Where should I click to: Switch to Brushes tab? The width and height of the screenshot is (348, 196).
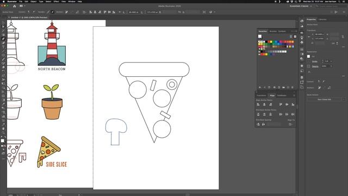point(273,32)
